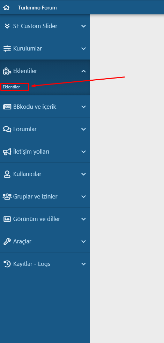Click the home icon in header
Screen dimensions: 164x343
point(6,8)
